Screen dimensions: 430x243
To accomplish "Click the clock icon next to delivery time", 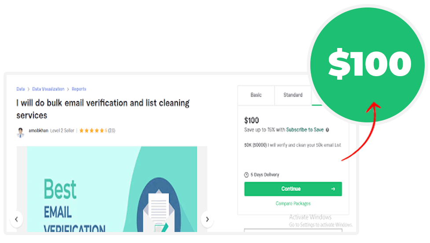I will point(246,175).
